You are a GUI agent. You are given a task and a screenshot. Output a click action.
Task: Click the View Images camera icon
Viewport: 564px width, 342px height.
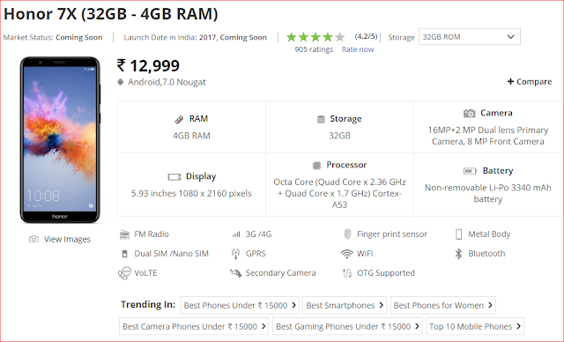tap(33, 239)
